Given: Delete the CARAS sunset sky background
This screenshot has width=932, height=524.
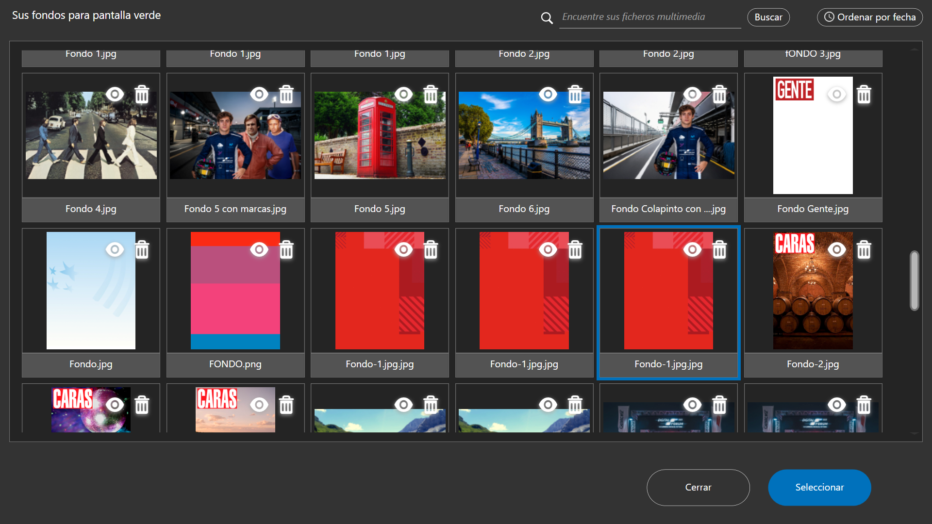Looking at the screenshot, I should click(286, 405).
